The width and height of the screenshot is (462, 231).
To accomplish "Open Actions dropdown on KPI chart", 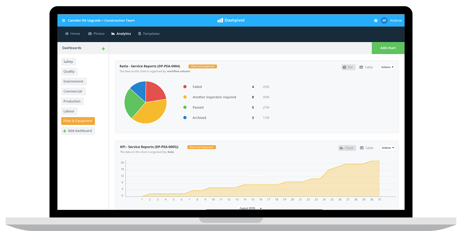I will tap(388, 148).
